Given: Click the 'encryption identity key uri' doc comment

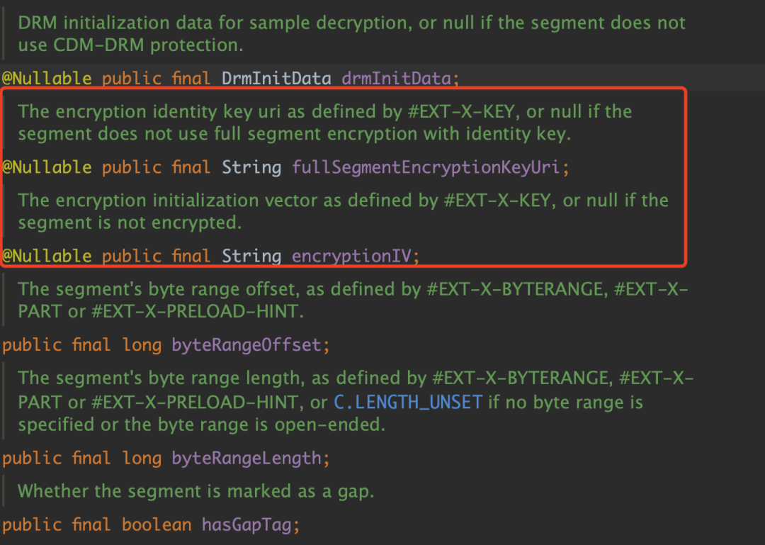Looking at the screenshot, I should [x=325, y=123].
